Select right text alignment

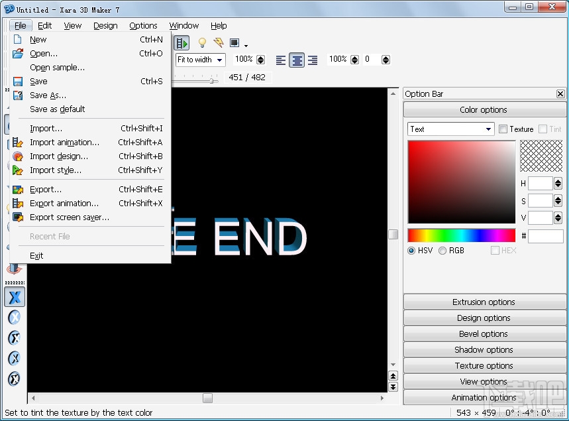point(312,59)
